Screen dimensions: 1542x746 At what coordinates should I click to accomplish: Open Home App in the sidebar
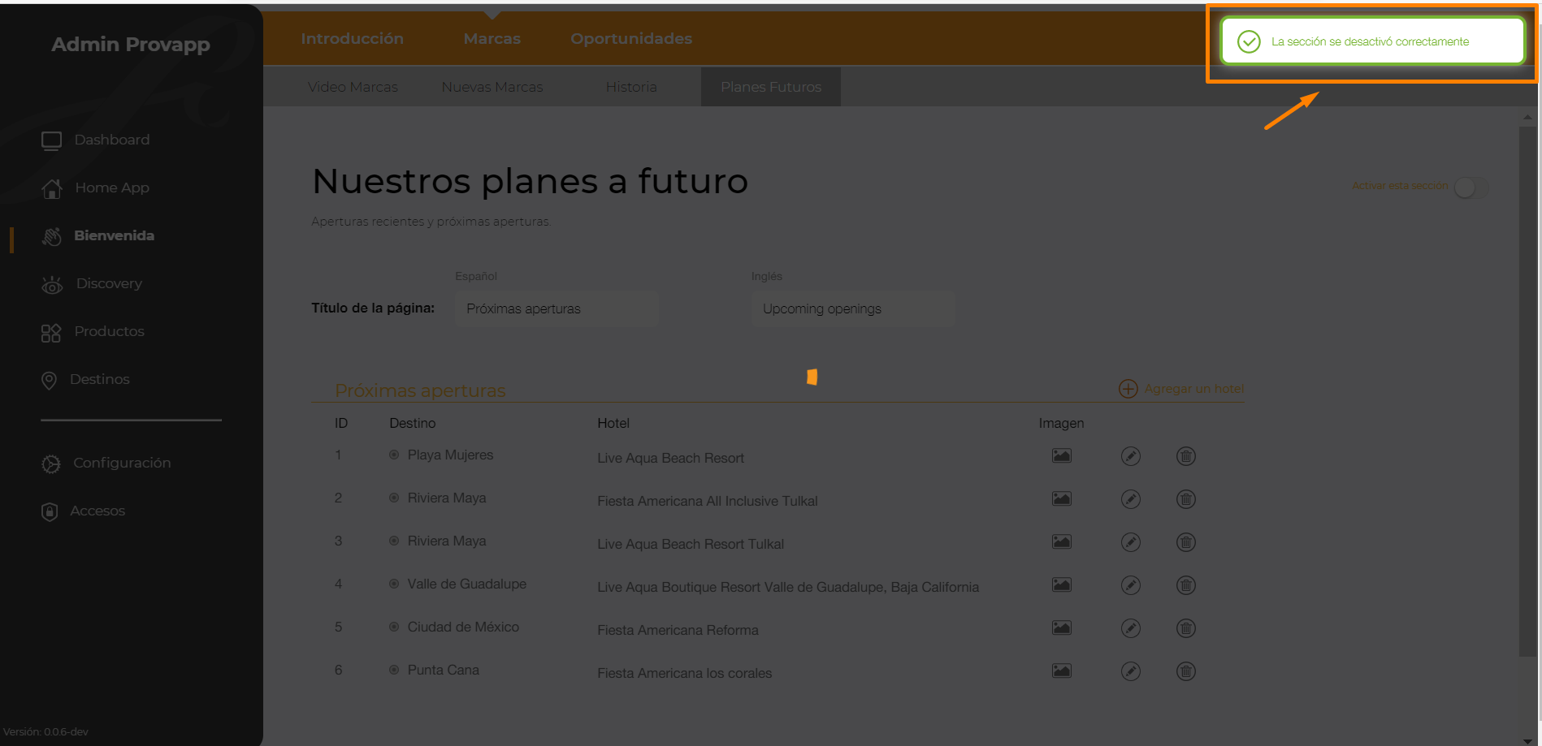pyautogui.click(x=112, y=188)
